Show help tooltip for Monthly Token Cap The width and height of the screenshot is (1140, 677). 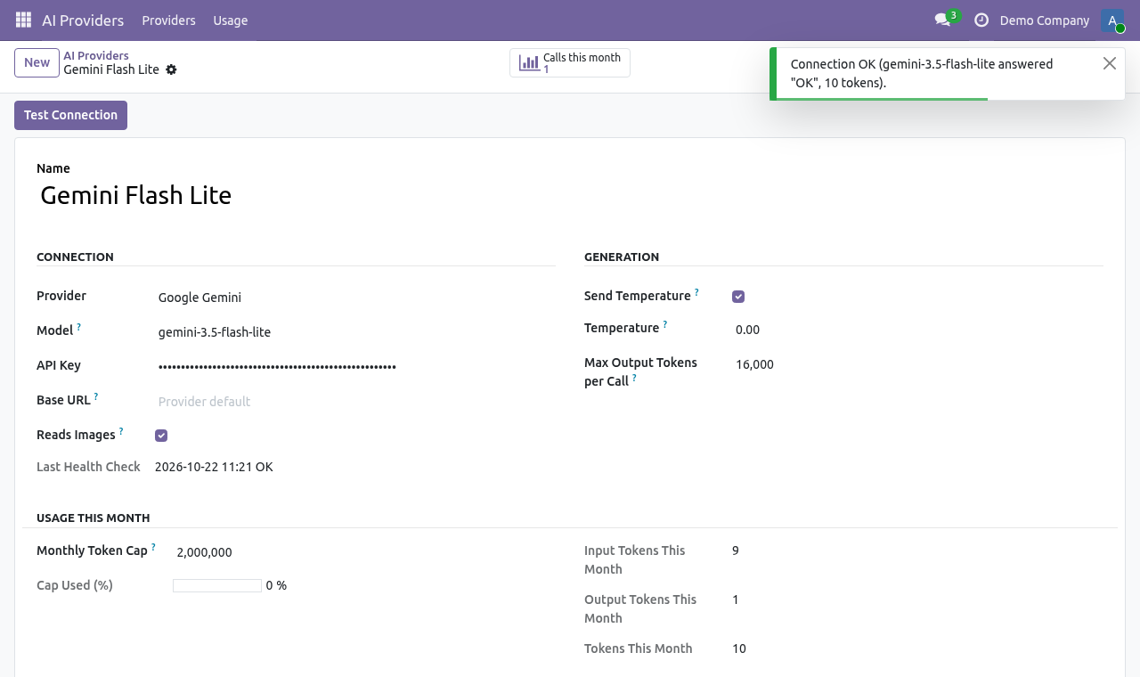153,547
